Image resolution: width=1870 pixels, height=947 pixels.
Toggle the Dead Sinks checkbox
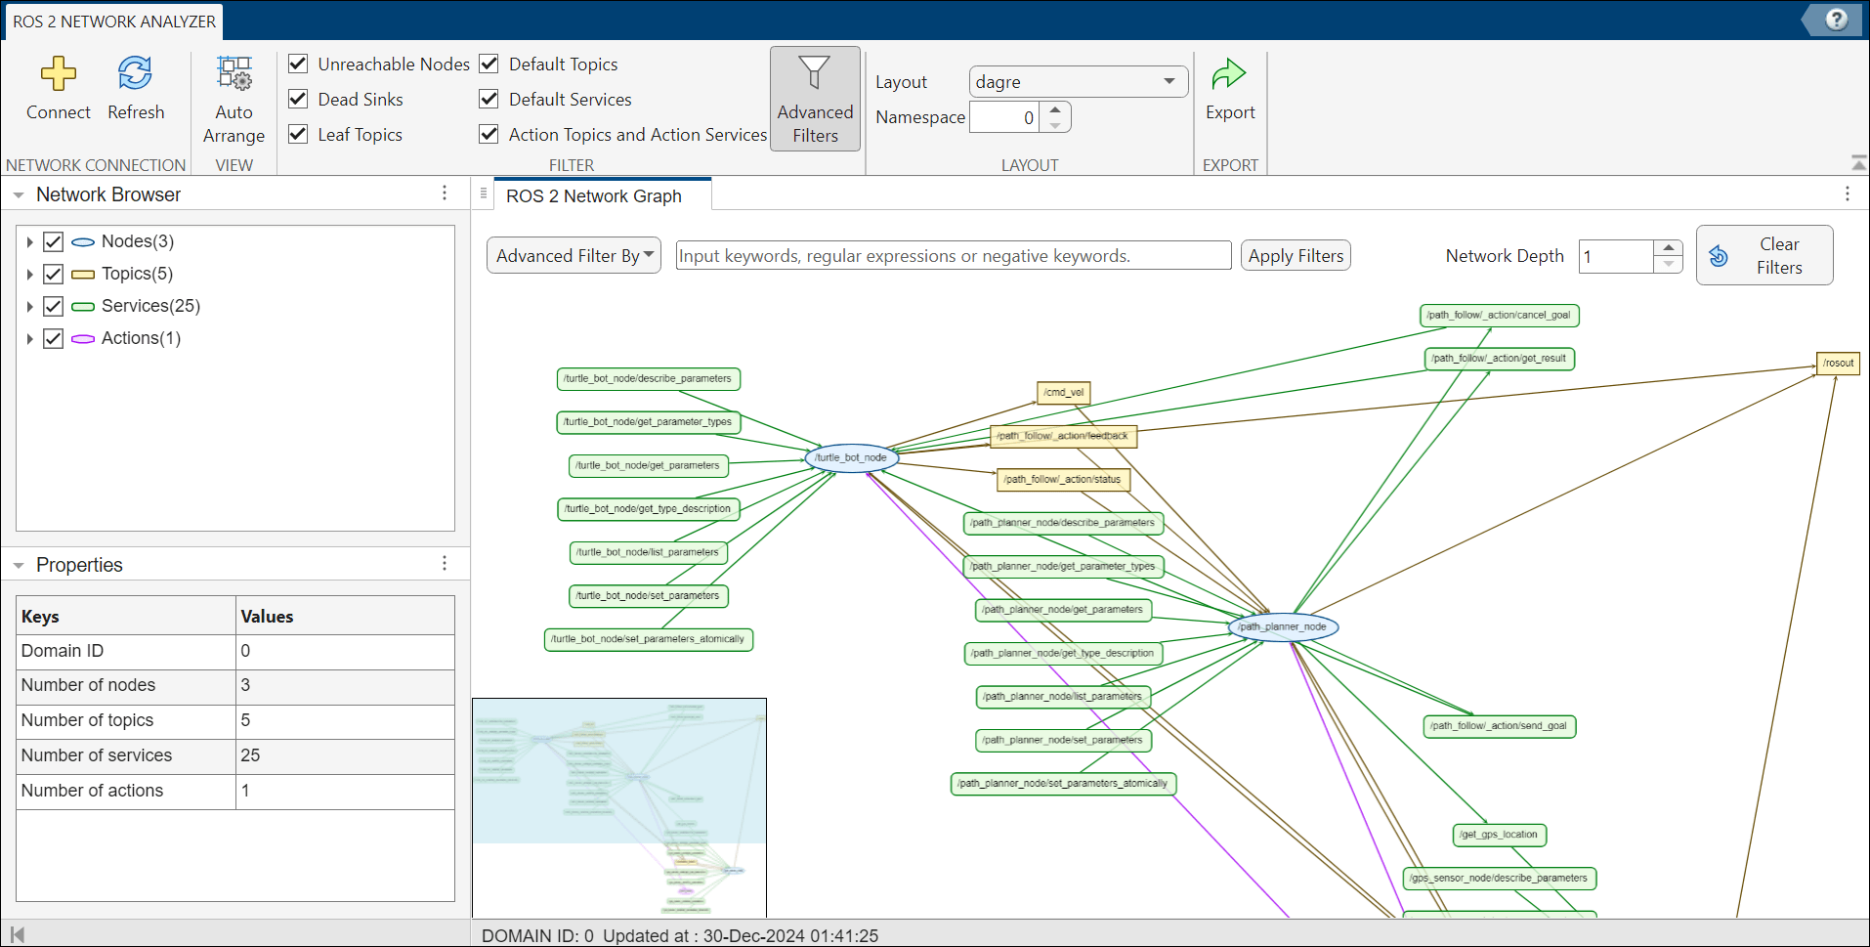coord(299,100)
